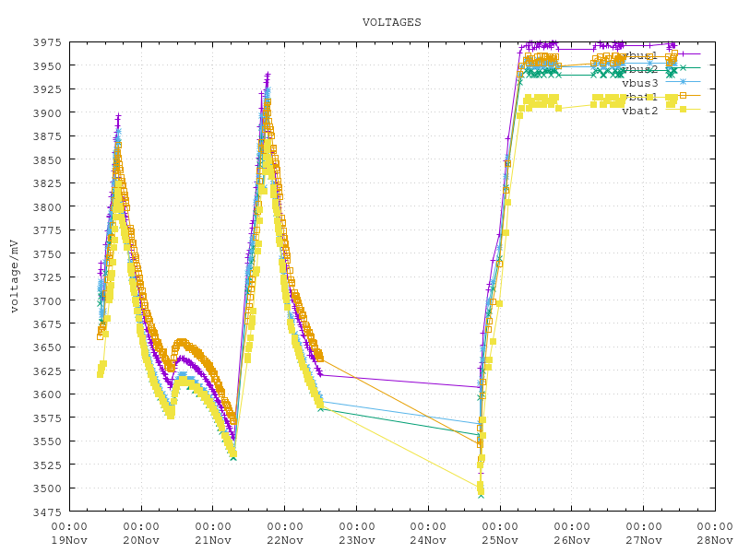Toggle the vbus1 series via its legend label
The height and width of the screenshot is (553, 738).
point(640,55)
